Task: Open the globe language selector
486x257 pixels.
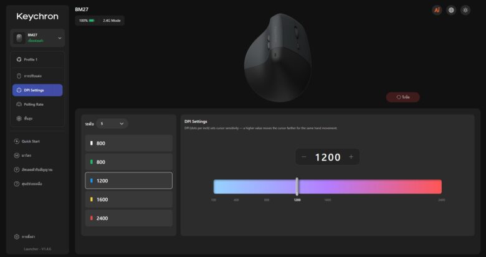Action: pos(451,10)
